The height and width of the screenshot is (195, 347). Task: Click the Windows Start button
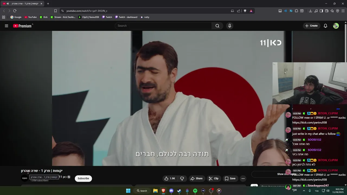pyautogui.click(x=128, y=191)
